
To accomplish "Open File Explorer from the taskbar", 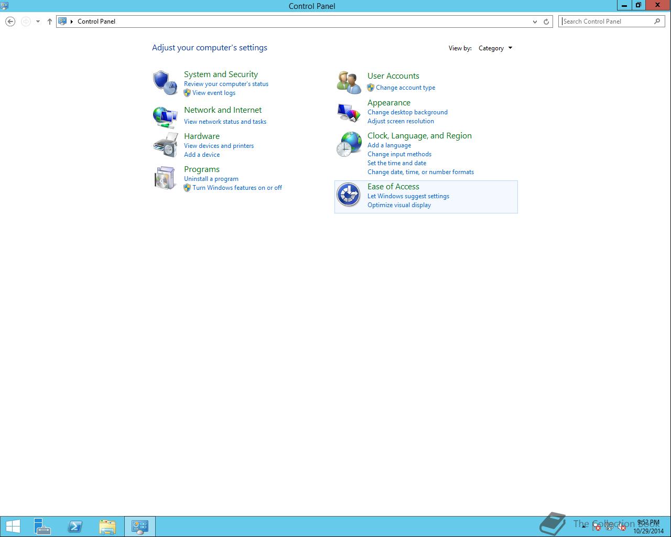I will [107, 527].
